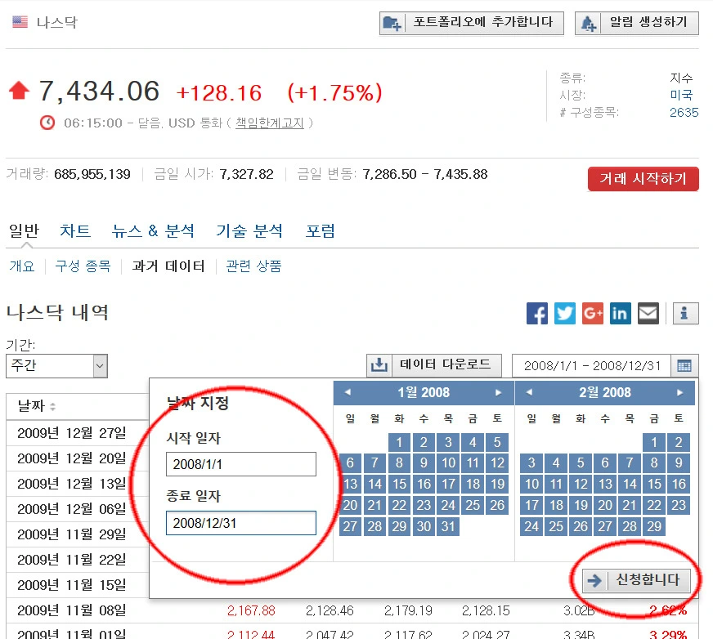
Task: Open the 책임한계고지 disclaimer link
Action: coord(269,123)
